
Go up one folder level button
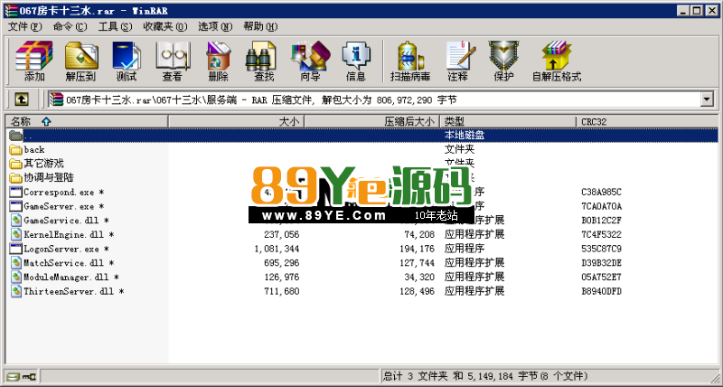point(22,99)
